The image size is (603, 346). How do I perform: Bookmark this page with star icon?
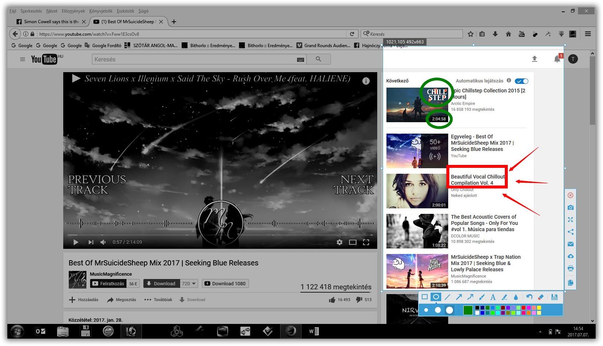click(470, 34)
